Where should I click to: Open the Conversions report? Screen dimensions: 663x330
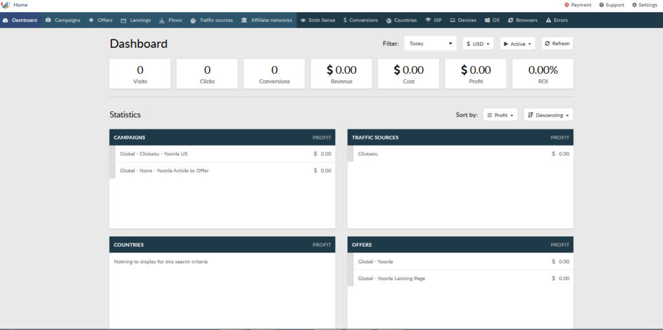point(361,20)
